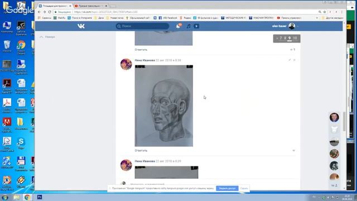
Task: Open Google Chrome desktop shortcut
Action: 21,47
